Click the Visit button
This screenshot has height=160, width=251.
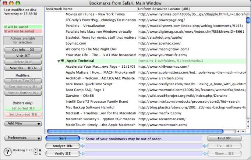point(23,56)
